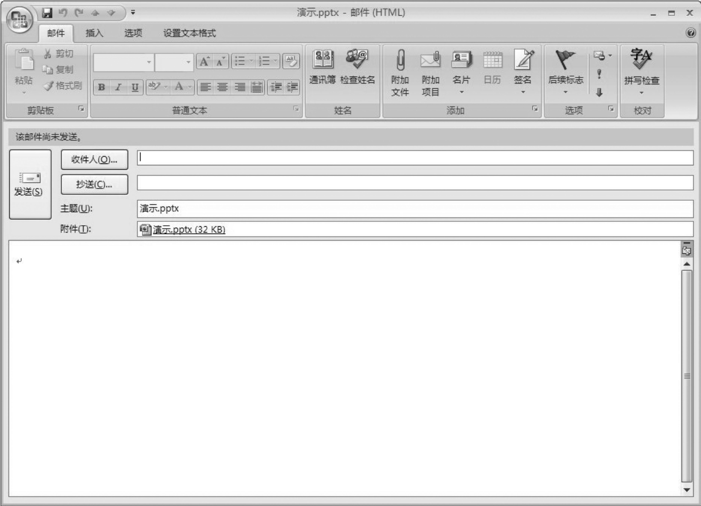Apply a bulleted list
Screen dimensions: 701x506
coord(240,61)
